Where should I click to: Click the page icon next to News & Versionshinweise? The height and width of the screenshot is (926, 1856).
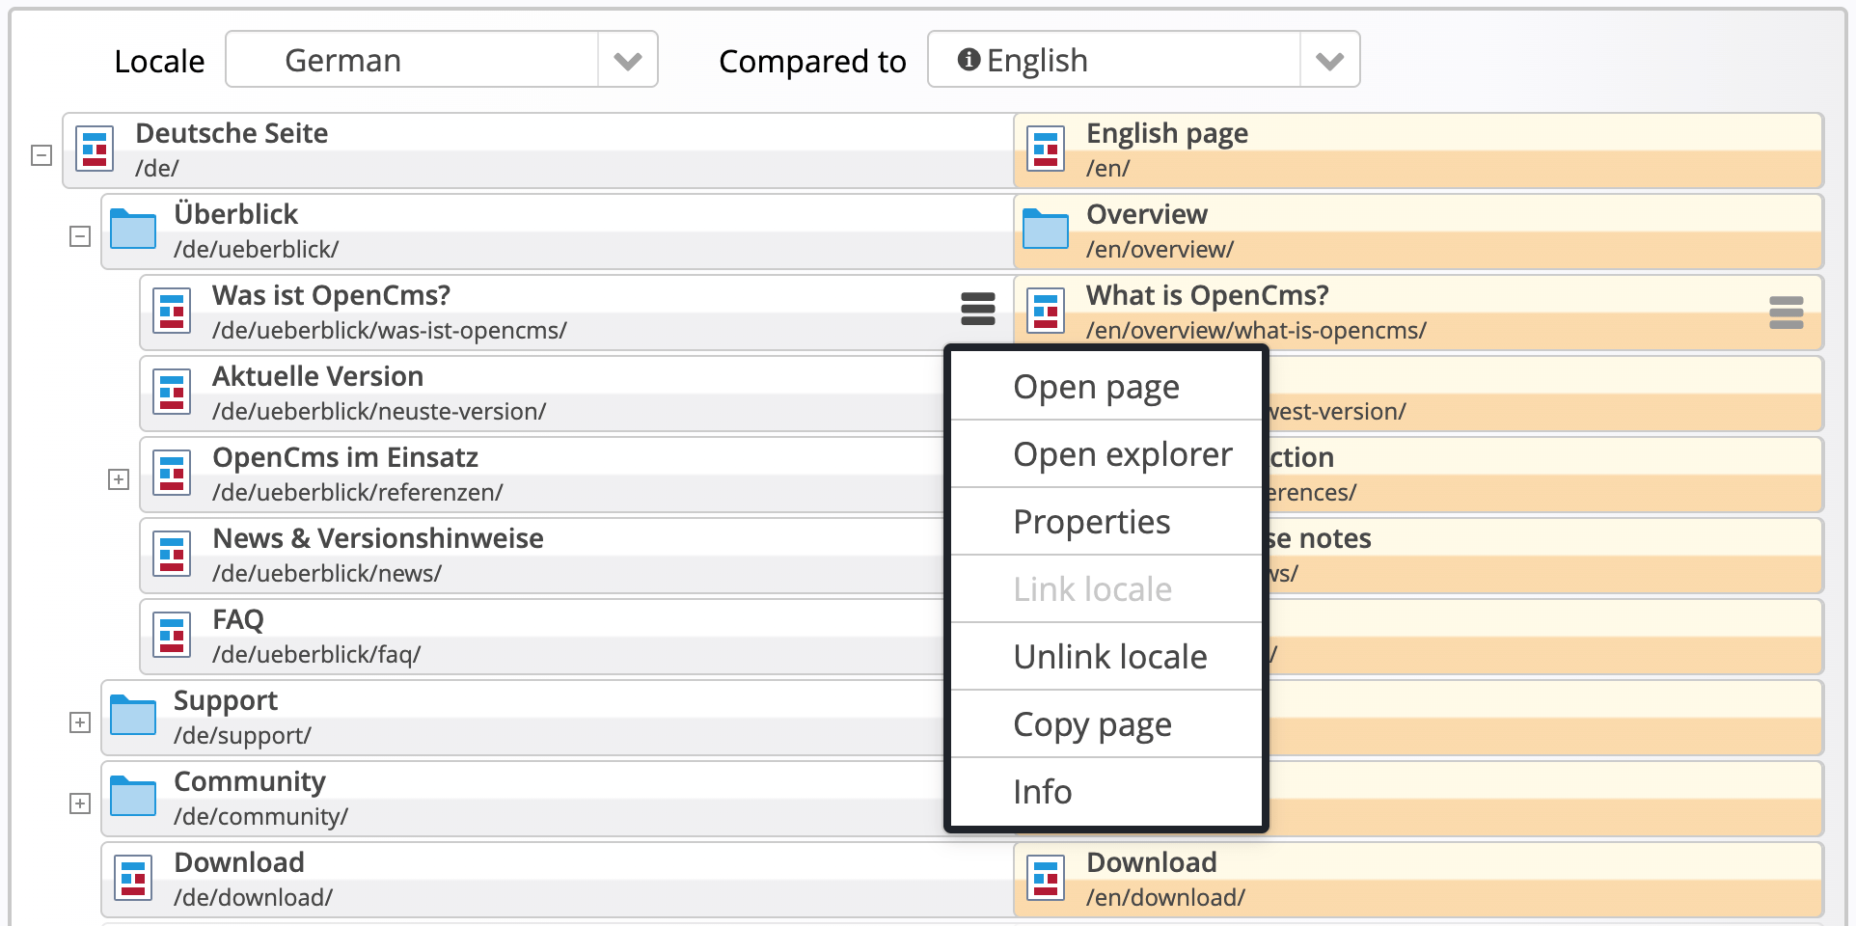(x=173, y=554)
